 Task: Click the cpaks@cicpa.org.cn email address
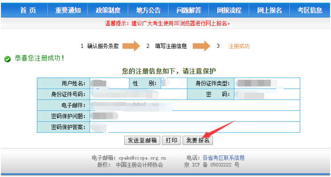click(x=142, y=158)
